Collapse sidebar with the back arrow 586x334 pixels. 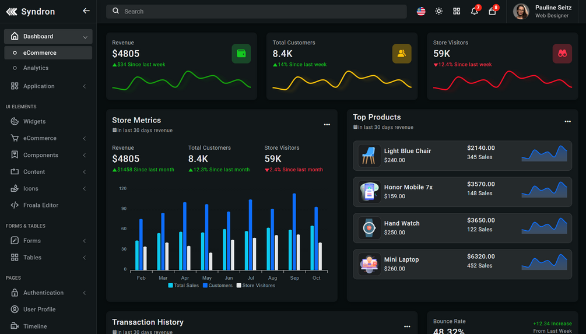tap(86, 11)
